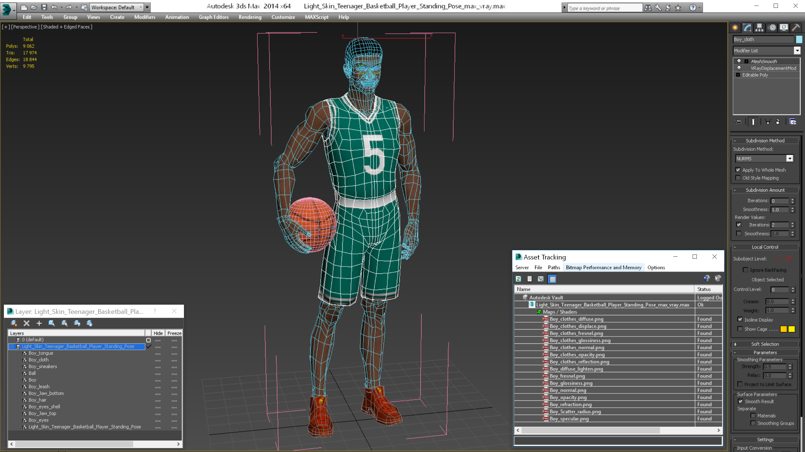Click the orange Show Cage color swatch
This screenshot has width=805, height=452.
click(x=784, y=329)
